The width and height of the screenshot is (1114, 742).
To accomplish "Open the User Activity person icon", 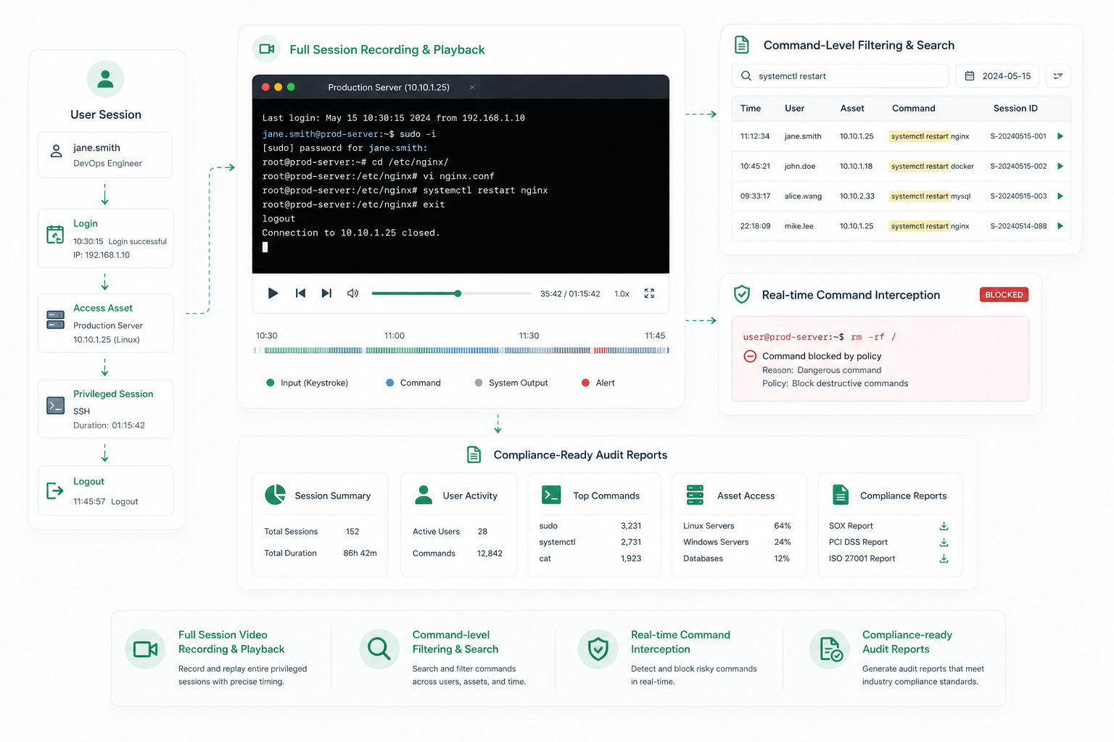I will click(x=424, y=495).
